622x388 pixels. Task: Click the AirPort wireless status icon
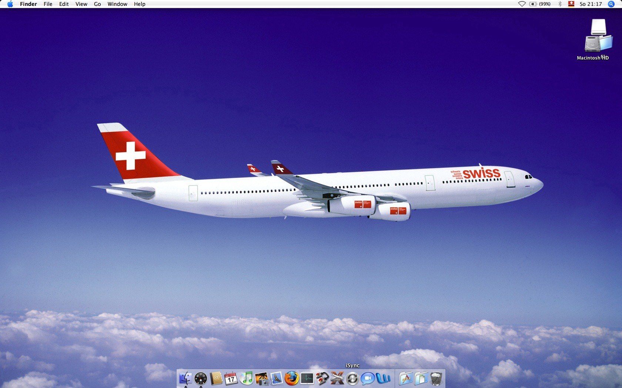coord(522,4)
